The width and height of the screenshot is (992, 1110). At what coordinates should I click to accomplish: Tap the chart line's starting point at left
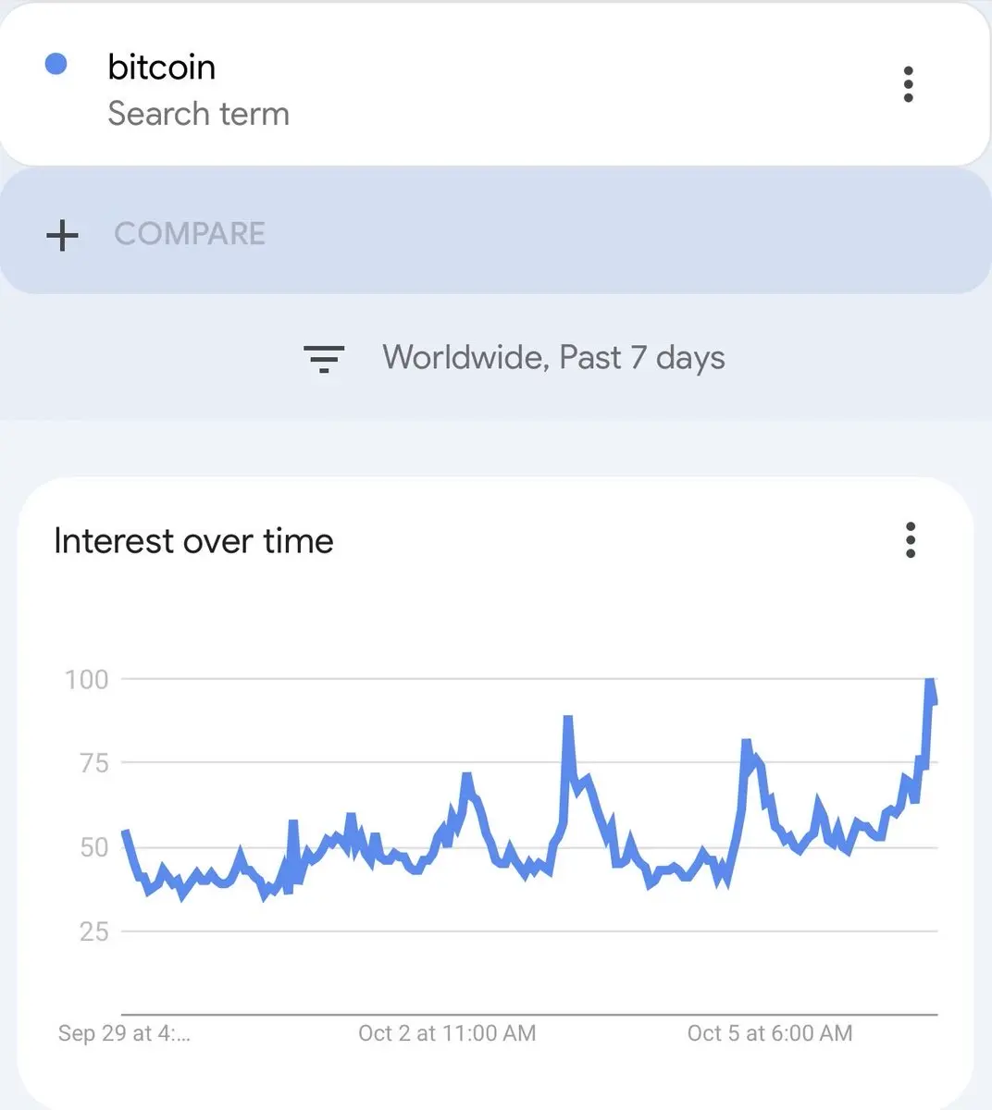click(126, 832)
